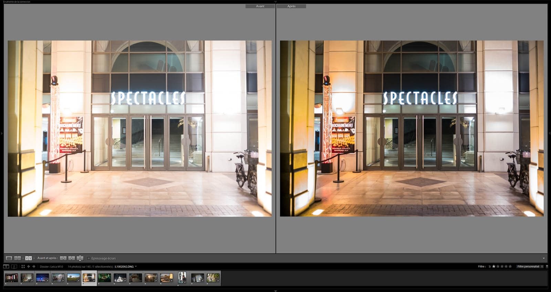
Task: Select the reference view R|A icon
Action: point(17,258)
